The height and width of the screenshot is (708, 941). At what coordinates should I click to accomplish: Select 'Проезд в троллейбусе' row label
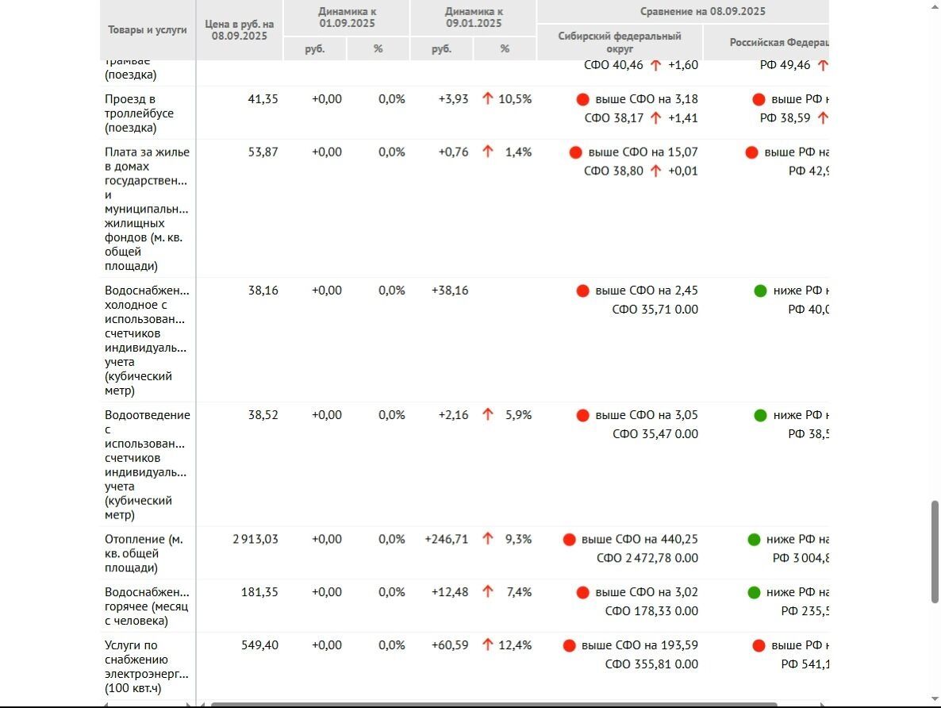point(139,113)
